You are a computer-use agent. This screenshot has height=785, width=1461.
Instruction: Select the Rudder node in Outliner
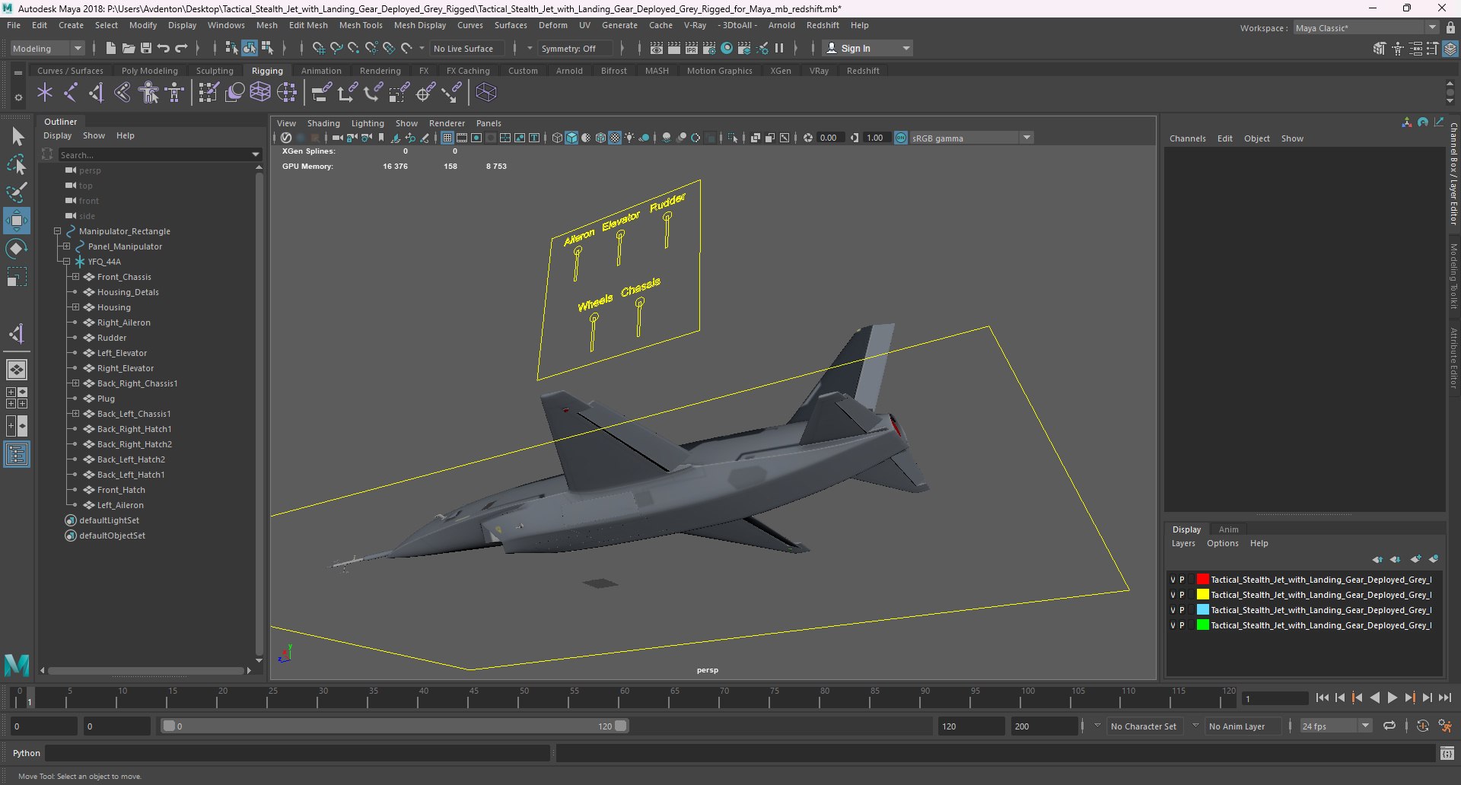112,338
